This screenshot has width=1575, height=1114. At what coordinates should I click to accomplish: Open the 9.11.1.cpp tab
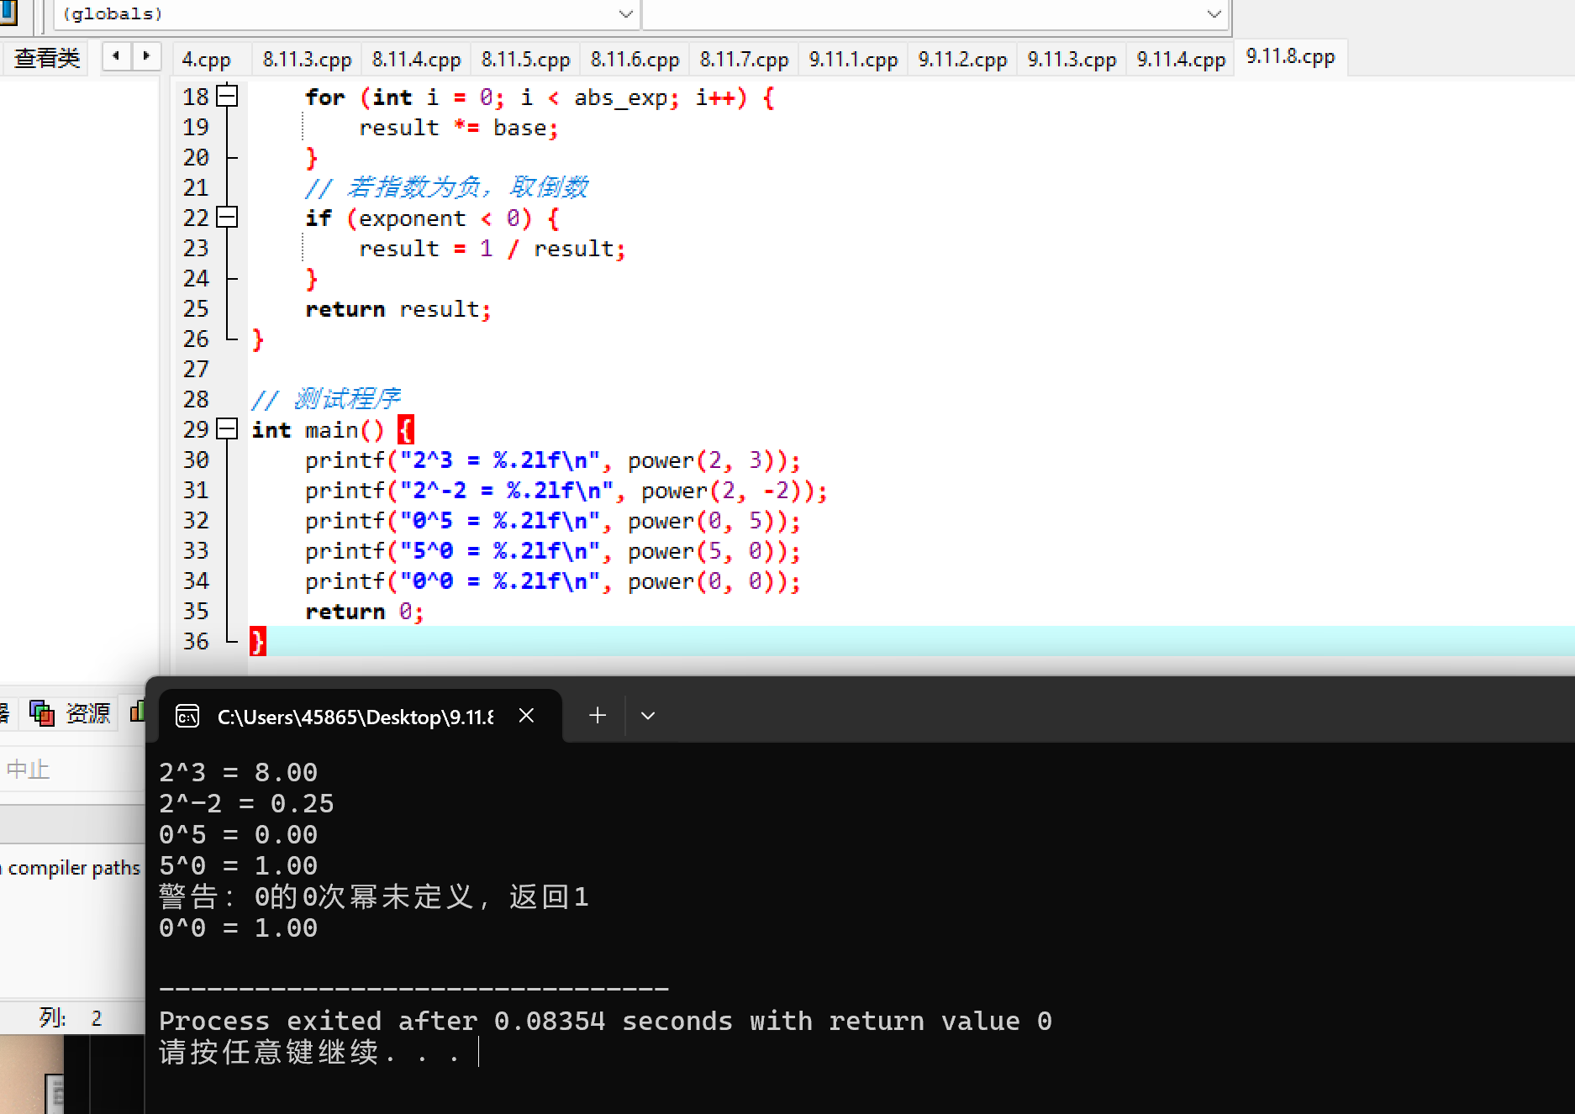(x=853, y=60)
